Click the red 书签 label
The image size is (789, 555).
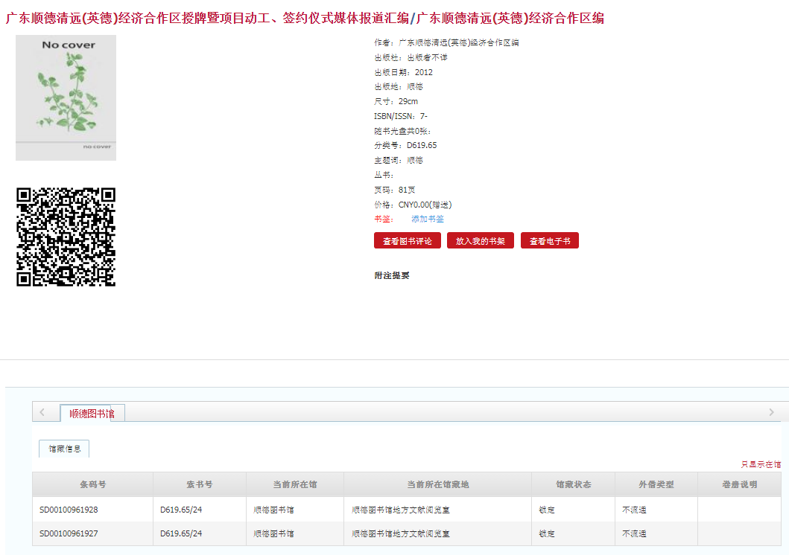pyautogui.click(x=384, y=219)
